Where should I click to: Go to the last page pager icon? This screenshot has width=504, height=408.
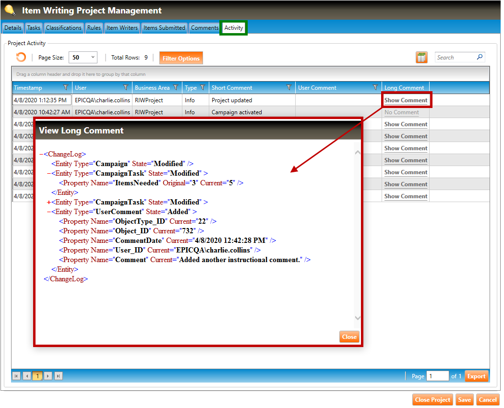pyautogui.click(x=59, y=376)
